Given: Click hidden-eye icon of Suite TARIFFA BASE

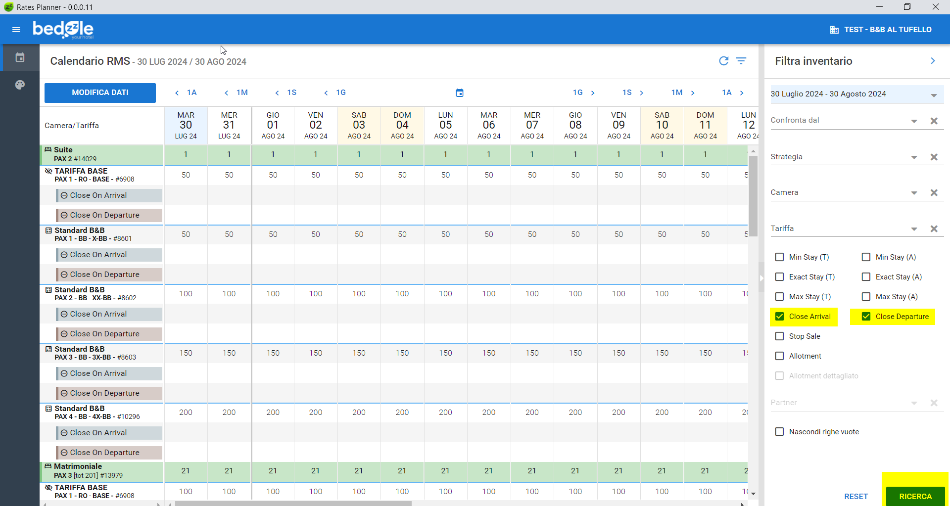Looking at the screenshot, I should point(48,171).
